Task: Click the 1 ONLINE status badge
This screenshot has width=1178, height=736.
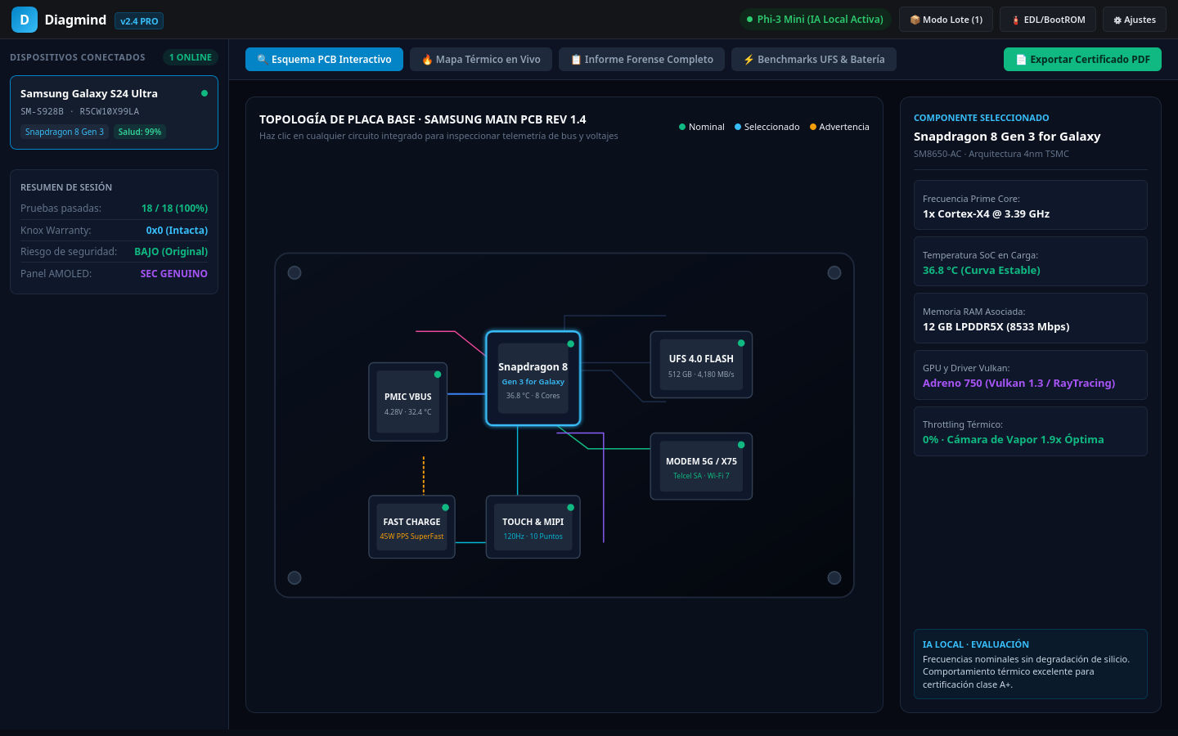Action: pyautogui.click(x=190, y=57)
